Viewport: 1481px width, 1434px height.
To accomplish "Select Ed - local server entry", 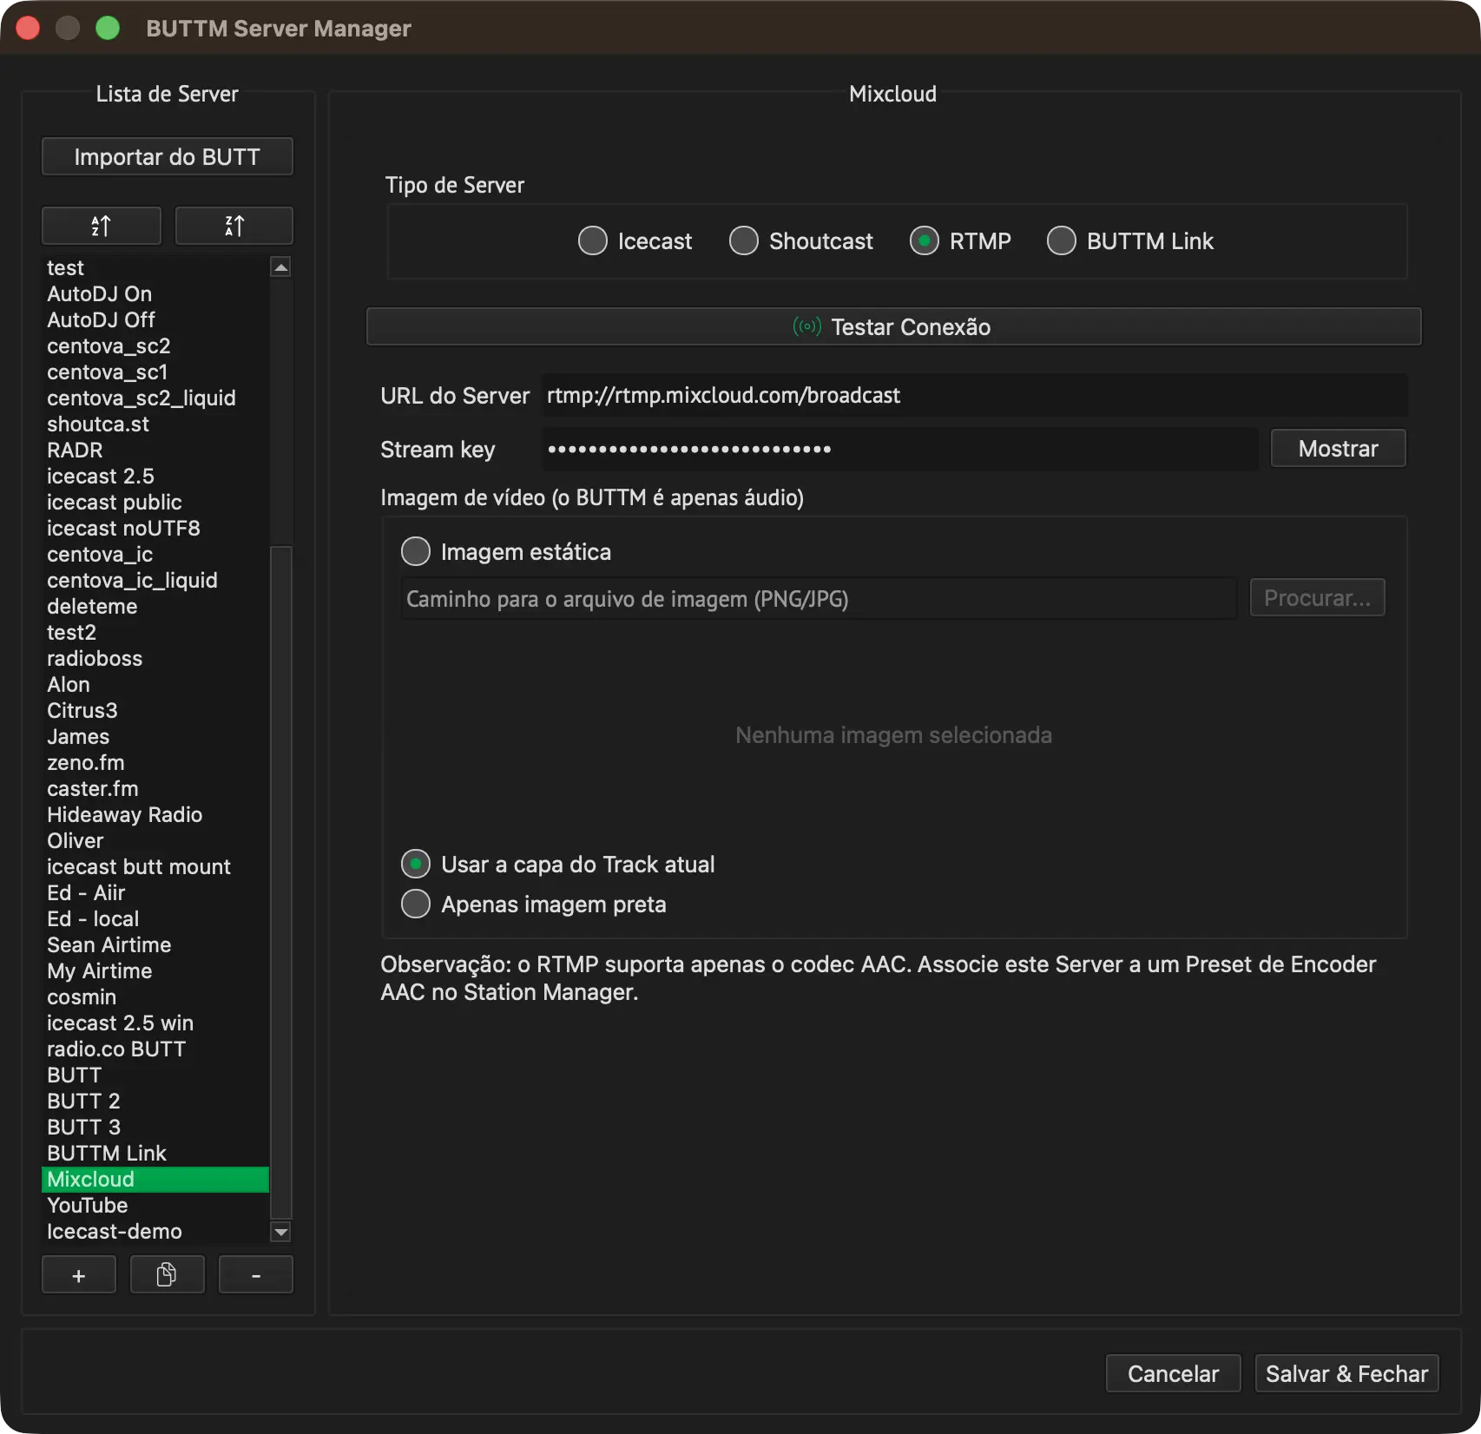I will pyautogui.click(x=155, y=918).
